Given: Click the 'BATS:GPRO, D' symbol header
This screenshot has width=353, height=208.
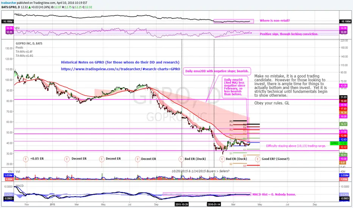Looking at the screenshot, I should pos(11,7).
